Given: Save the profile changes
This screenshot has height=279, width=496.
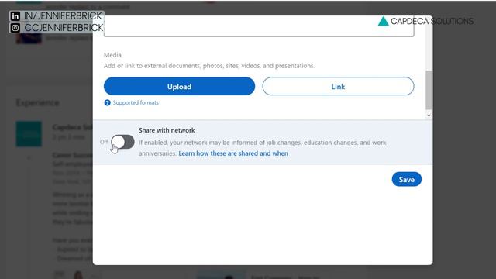Looking at the screenshot, I should coord(406,179).
